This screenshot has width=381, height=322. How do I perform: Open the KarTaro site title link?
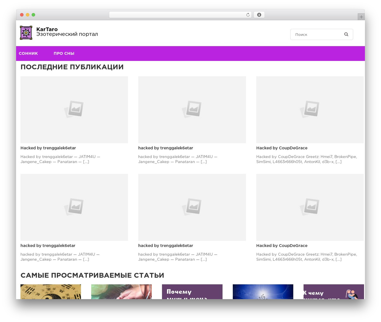[x=47, y=29]
